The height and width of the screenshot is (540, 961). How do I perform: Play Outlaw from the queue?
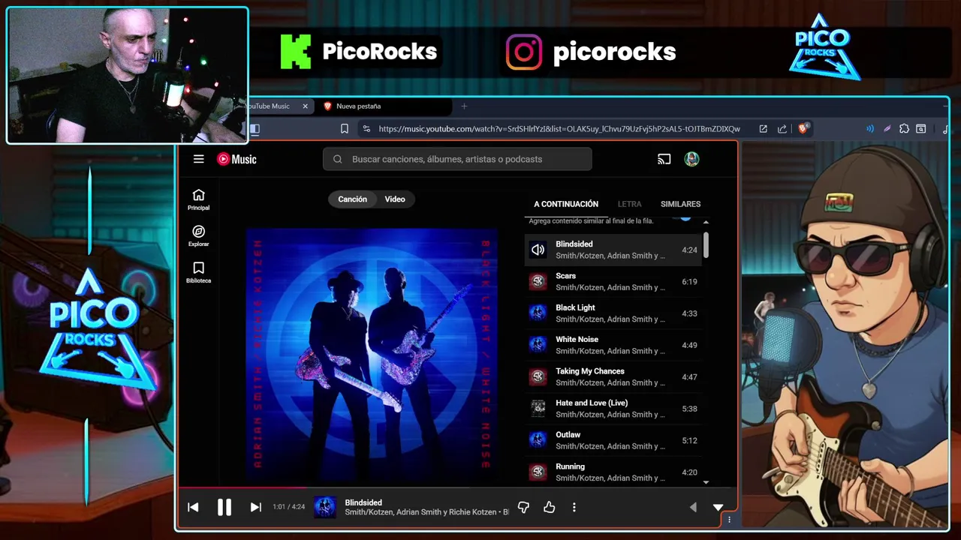click(613, 440)
